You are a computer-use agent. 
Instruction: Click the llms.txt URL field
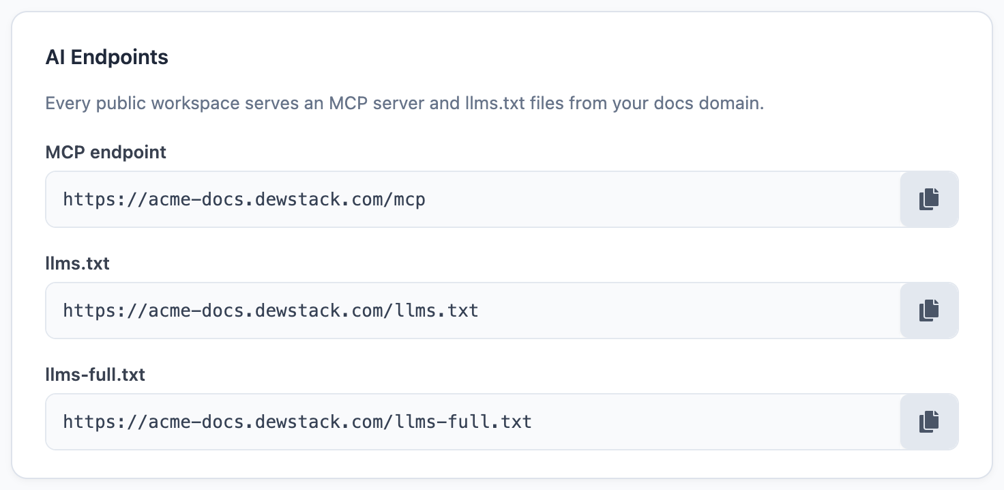473,311
